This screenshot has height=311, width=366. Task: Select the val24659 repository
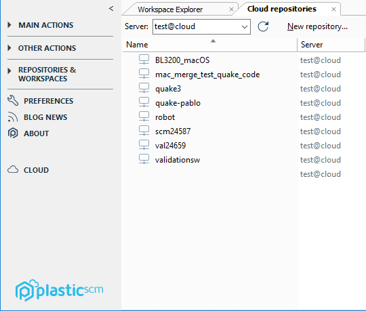[170, 146]
